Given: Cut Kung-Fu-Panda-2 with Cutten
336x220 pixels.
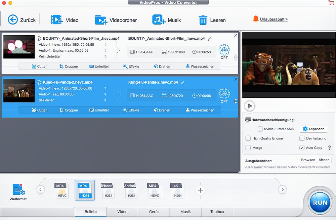Looking at the screenshot, I should (40, 110).
